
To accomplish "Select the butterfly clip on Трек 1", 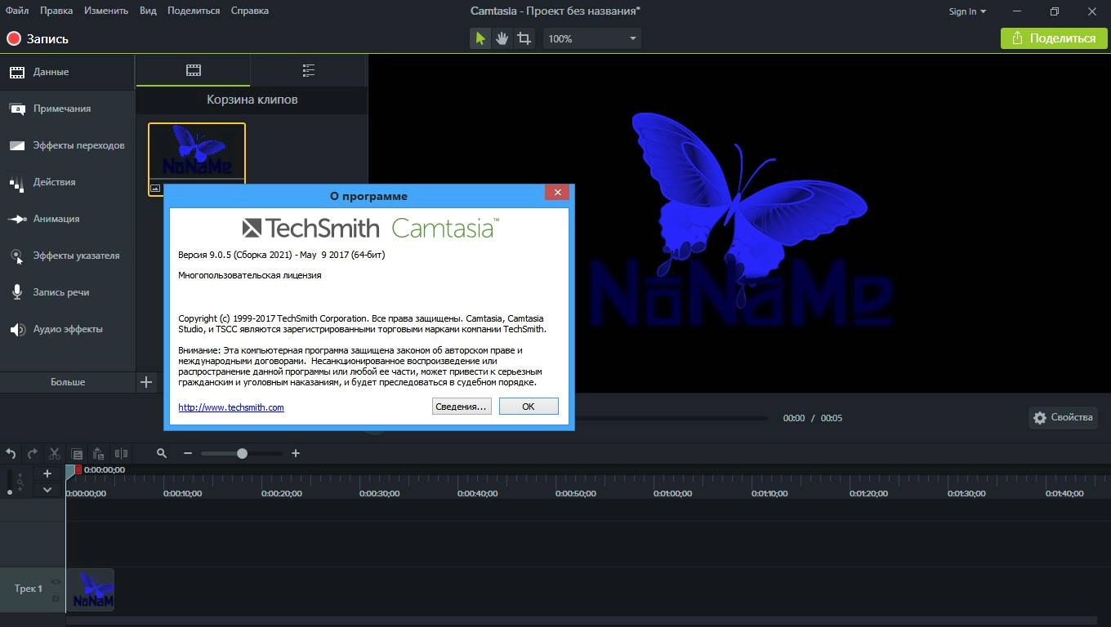I will pyautogui.click(x=91, y=589).
